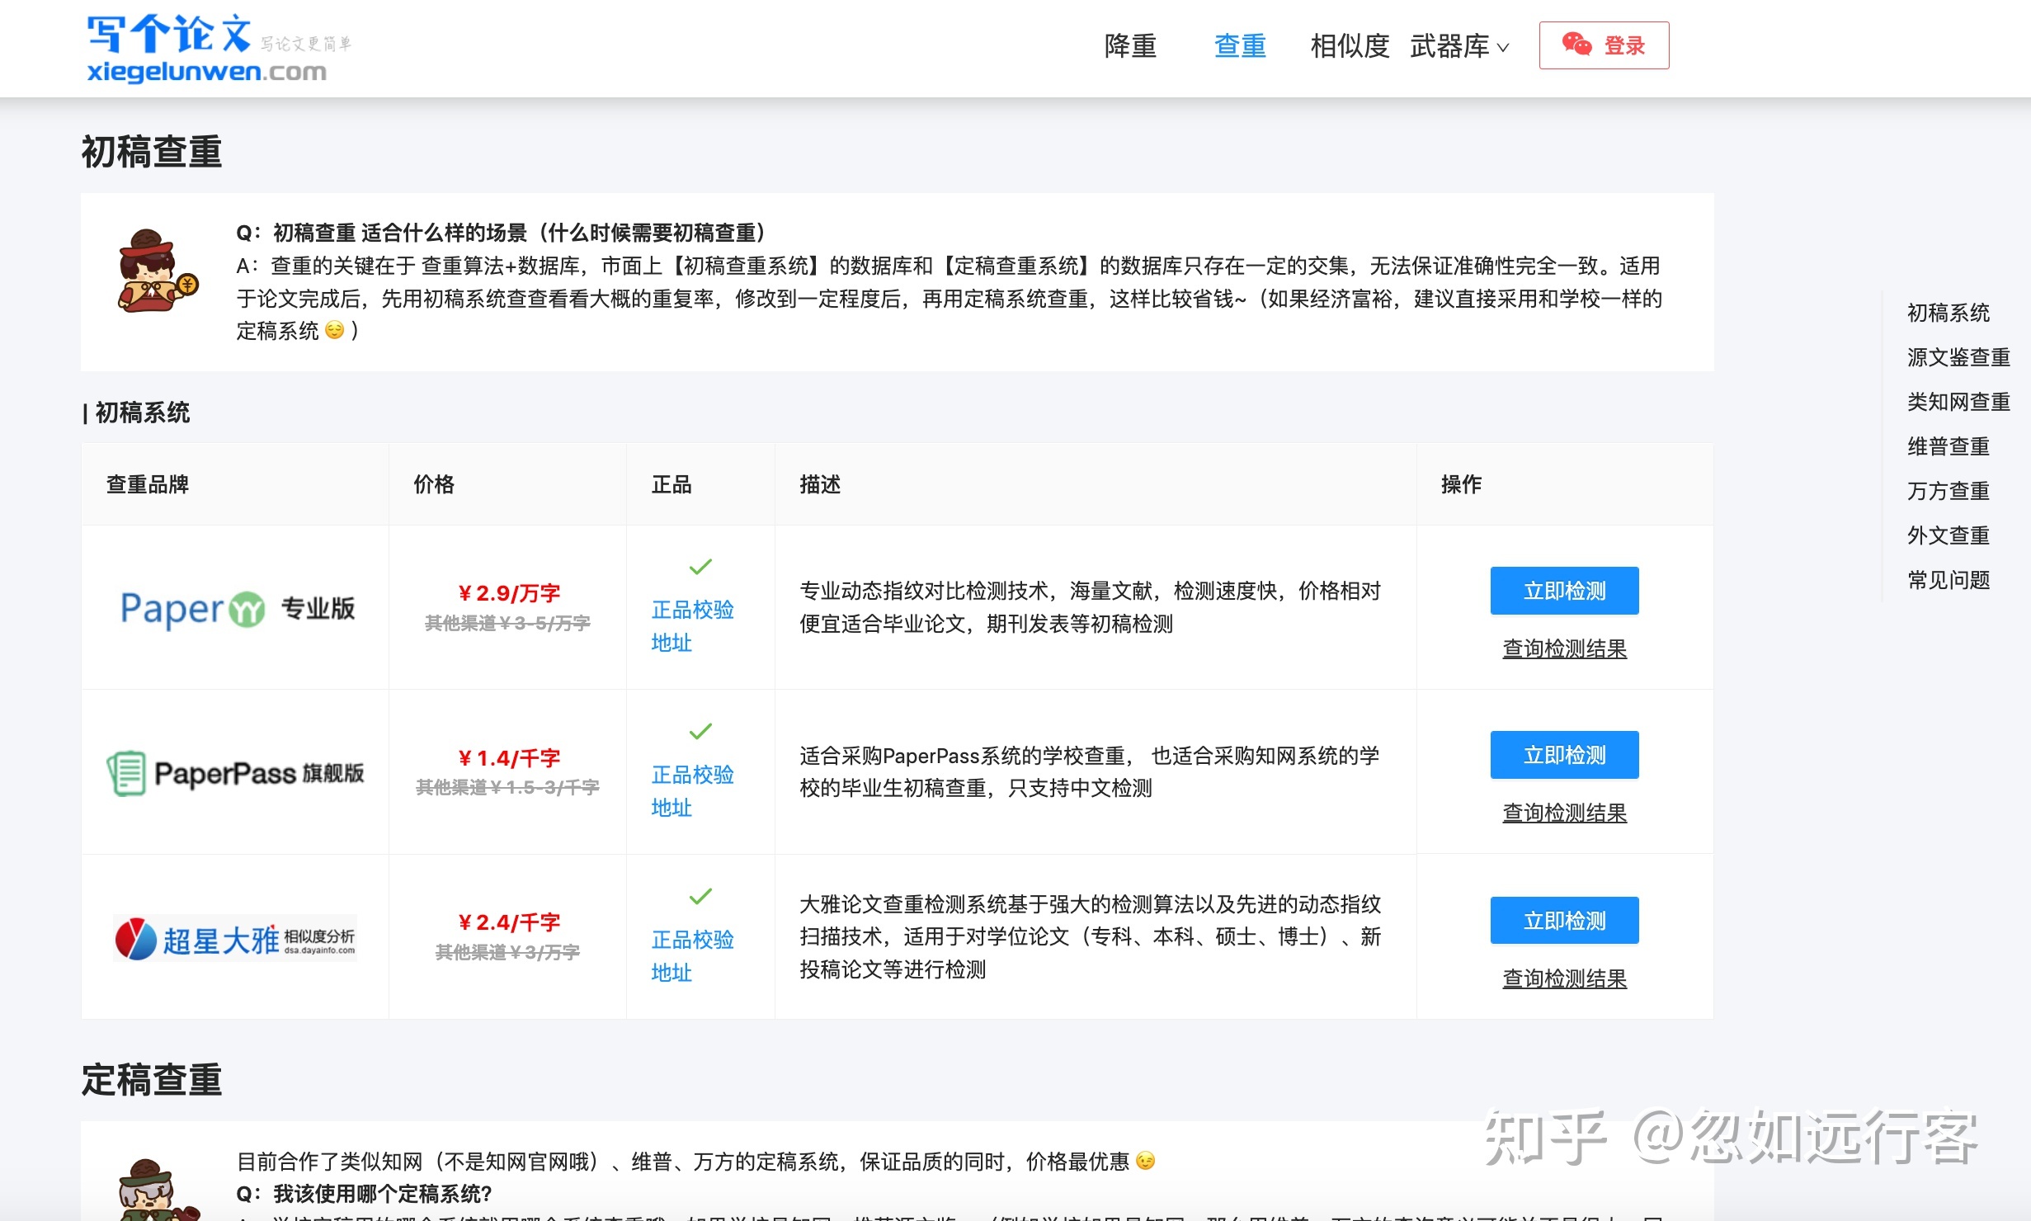Image resolution: width=2031 pixels, height=1221 pixels.
Task: Open 查询检测结果 for Paper专业版
Action: pos(1564,648)
